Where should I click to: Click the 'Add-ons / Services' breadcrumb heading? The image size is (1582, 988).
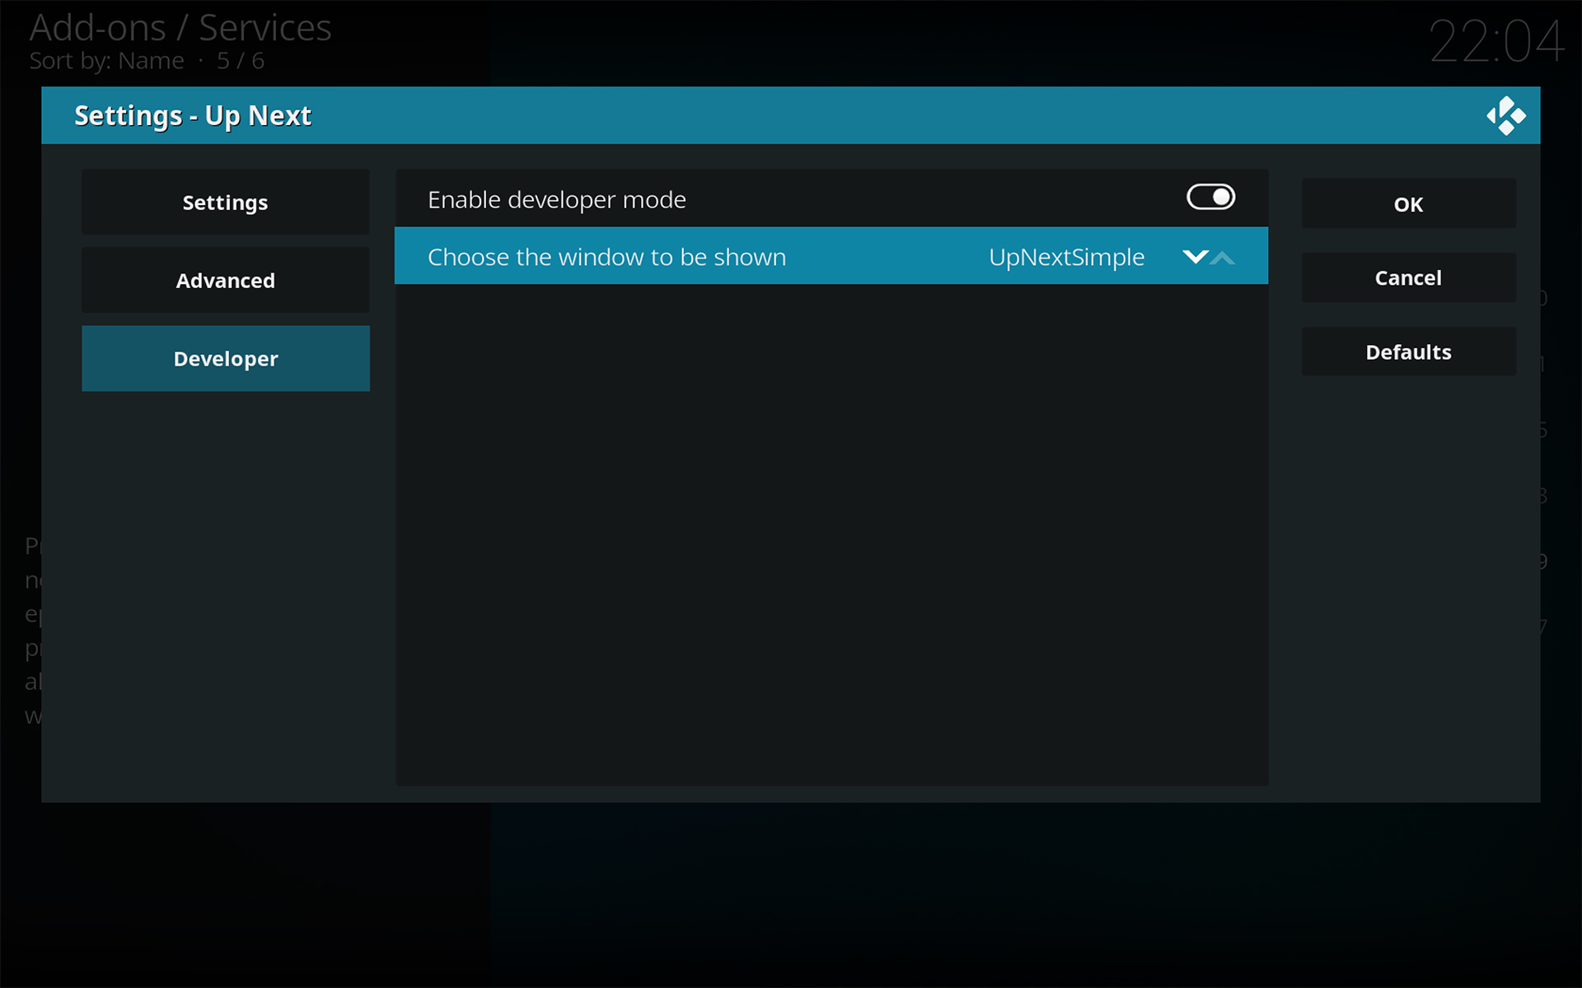[180, 28]
